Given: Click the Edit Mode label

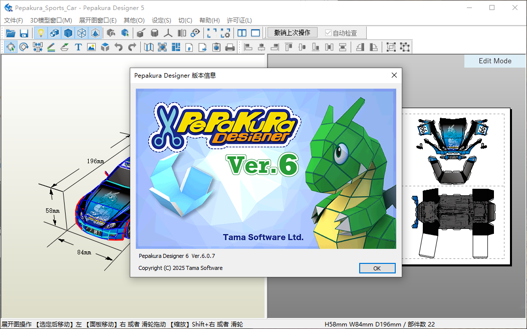Looking at the screenshot, I should click(x=495, y=61).
